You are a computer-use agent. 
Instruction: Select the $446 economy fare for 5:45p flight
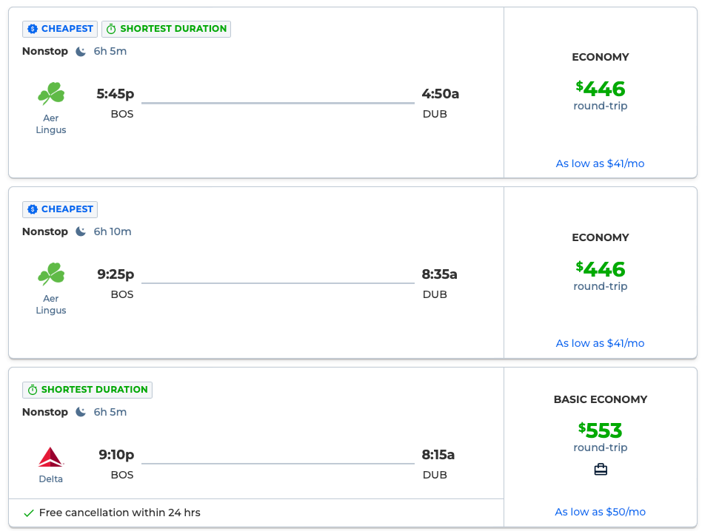(x=601, y=89)
